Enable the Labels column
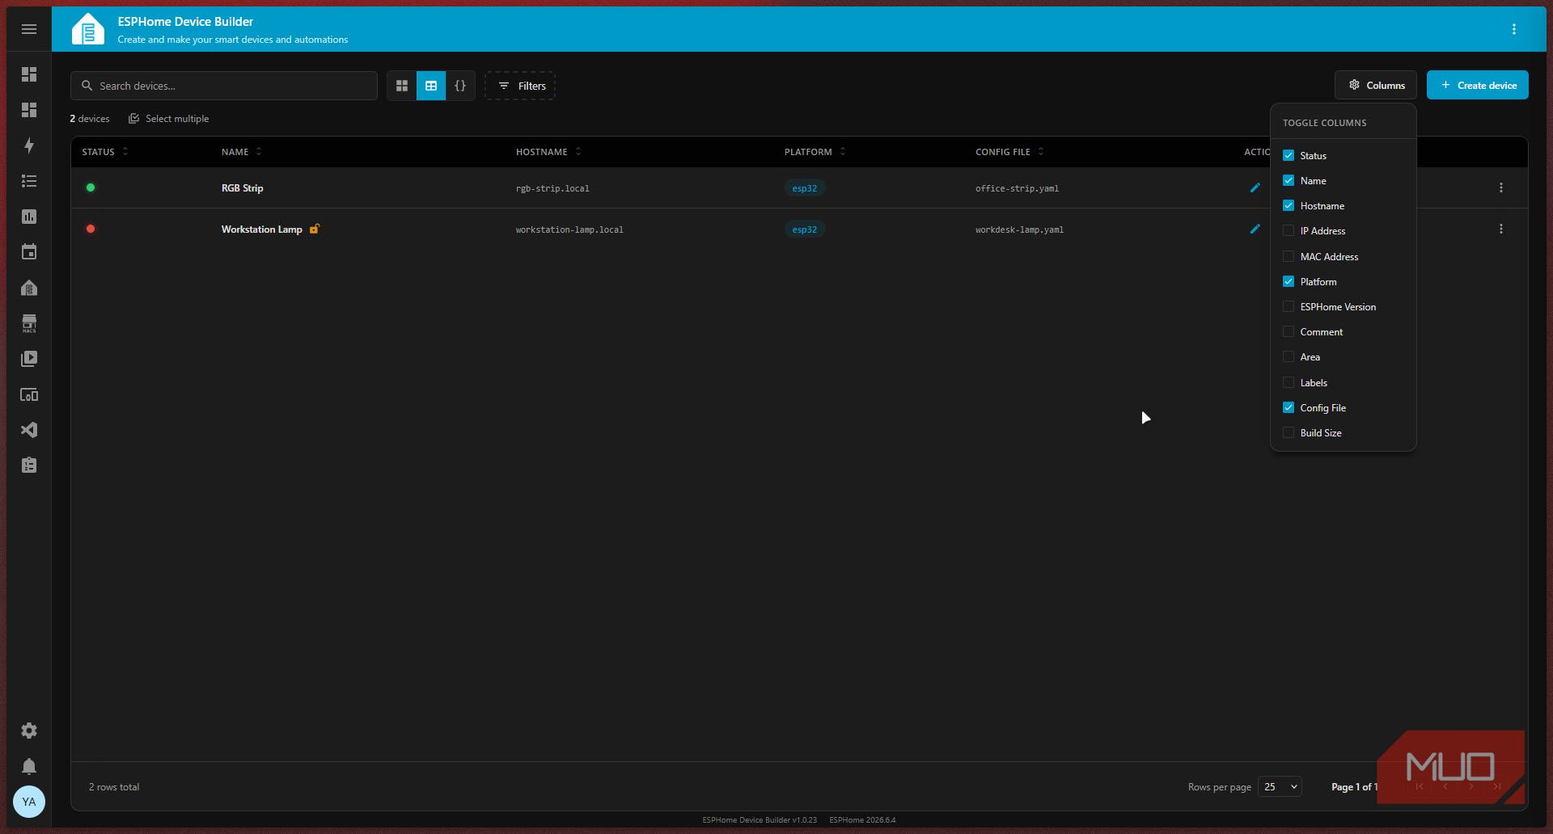1553x834 pixels. point(1289,382)
